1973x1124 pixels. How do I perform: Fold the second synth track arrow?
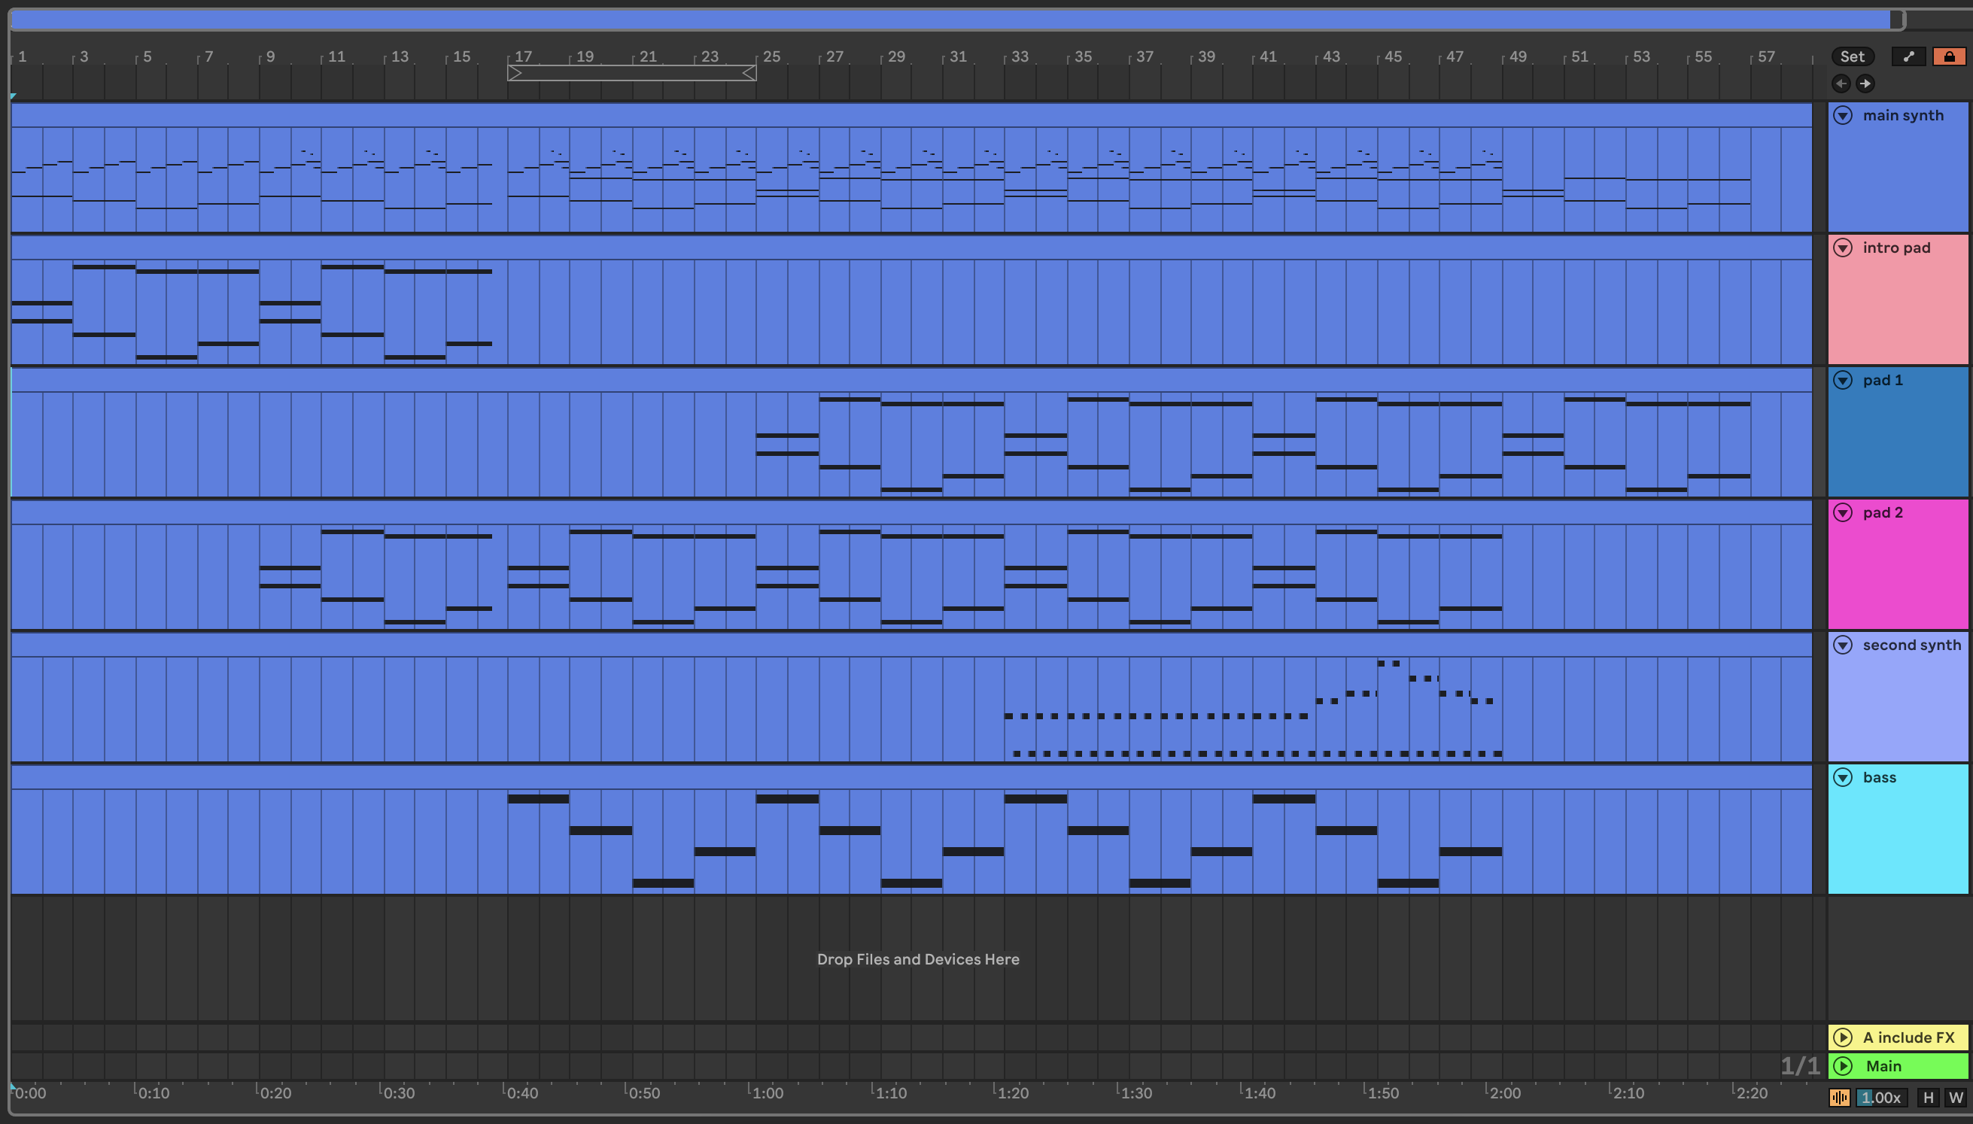point(1843,645)
